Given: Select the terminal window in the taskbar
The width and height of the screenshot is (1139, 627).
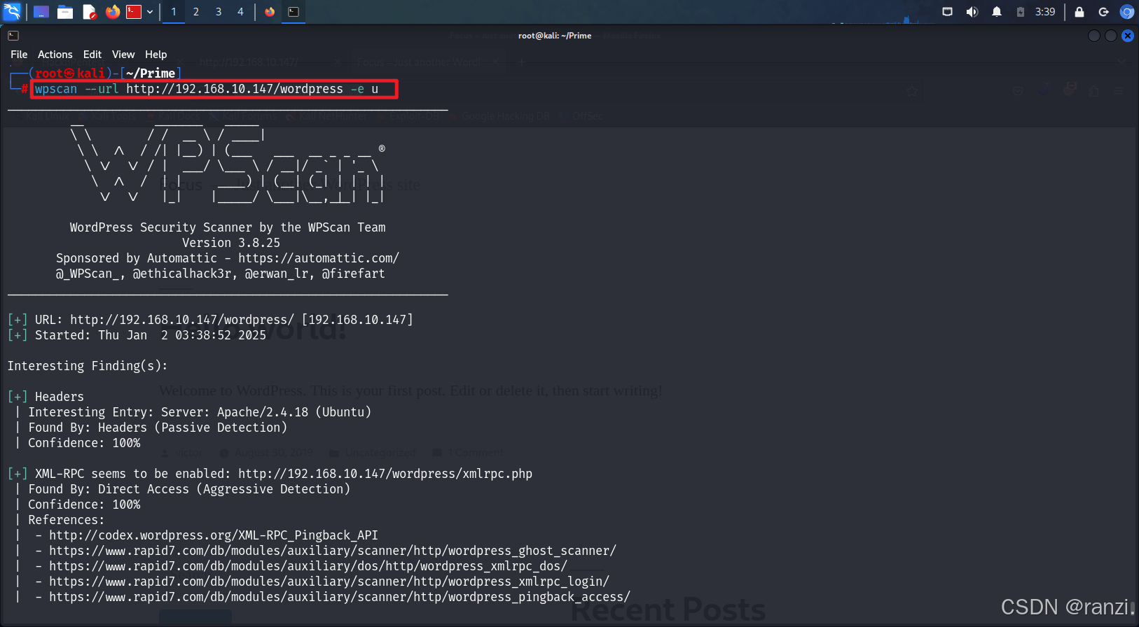Looking at the screenshot, I should [294, 12].
